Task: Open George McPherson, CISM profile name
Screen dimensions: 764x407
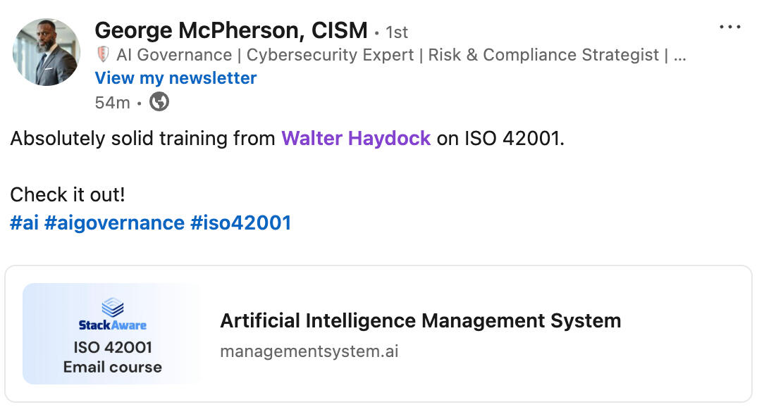Action: click(230, 30)
